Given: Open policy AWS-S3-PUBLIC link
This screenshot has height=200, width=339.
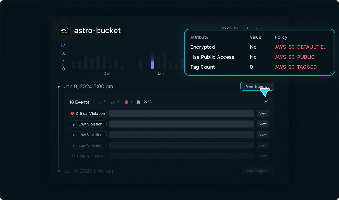Looking at the screenshot, I should pyautogui.click(x=295, y=57).
